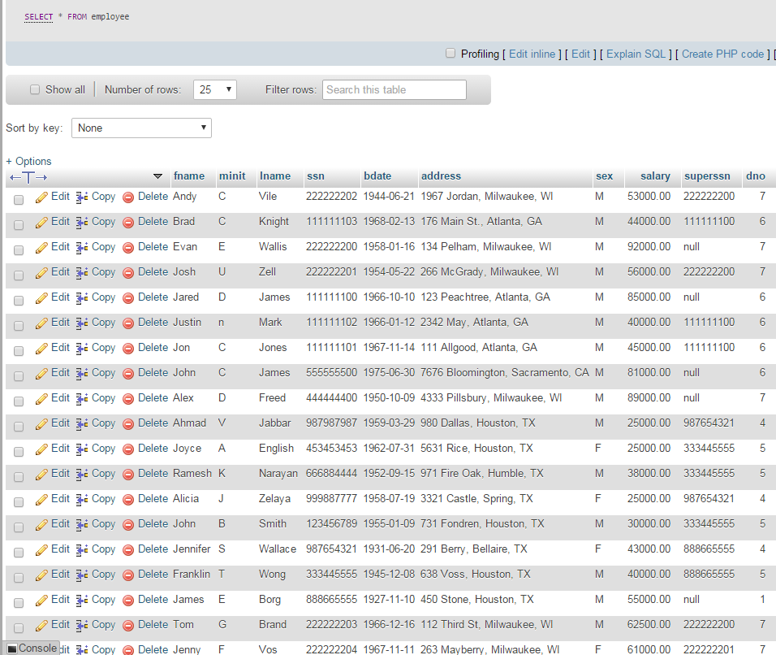Click the pencil Edit icon in Andy's row
Viewport: 776px width, 655px height.
41,197
